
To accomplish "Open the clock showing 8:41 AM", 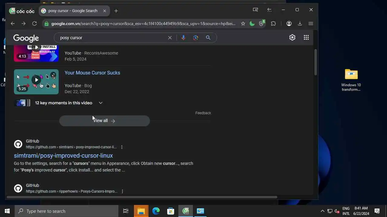I will tap(361, 211).
